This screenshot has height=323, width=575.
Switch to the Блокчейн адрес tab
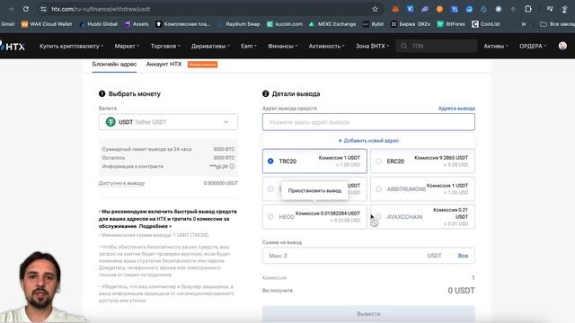pos(114,64)
